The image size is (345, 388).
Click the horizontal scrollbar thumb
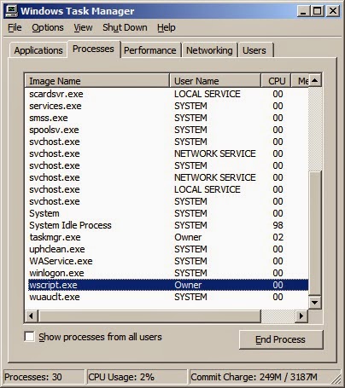click(149, 316)
